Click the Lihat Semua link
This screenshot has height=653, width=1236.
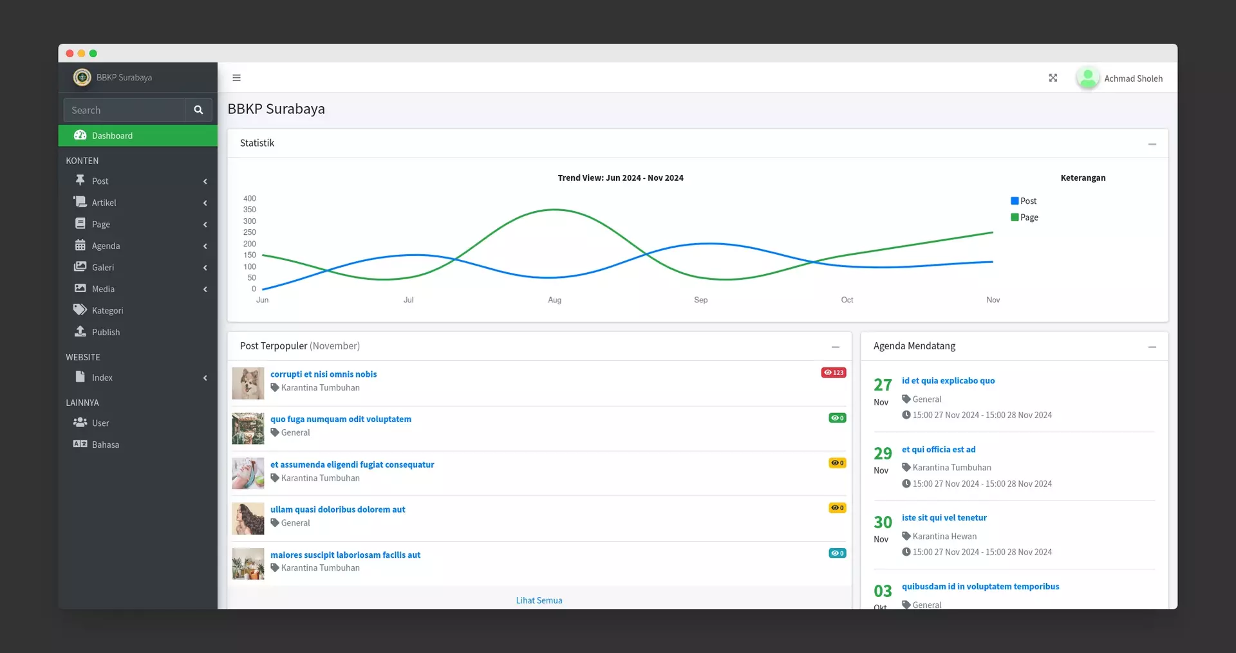coord(539,600)
